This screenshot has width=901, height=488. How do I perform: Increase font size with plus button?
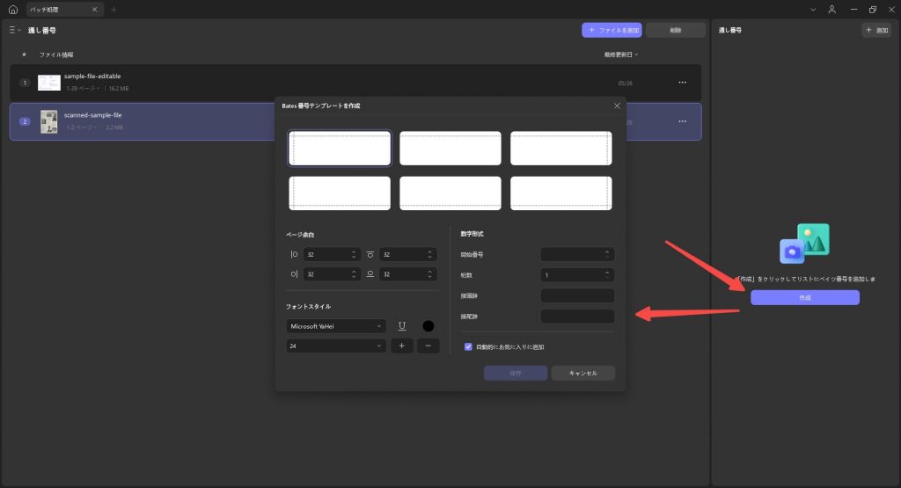pyautogui.click(x=401, y=346)
